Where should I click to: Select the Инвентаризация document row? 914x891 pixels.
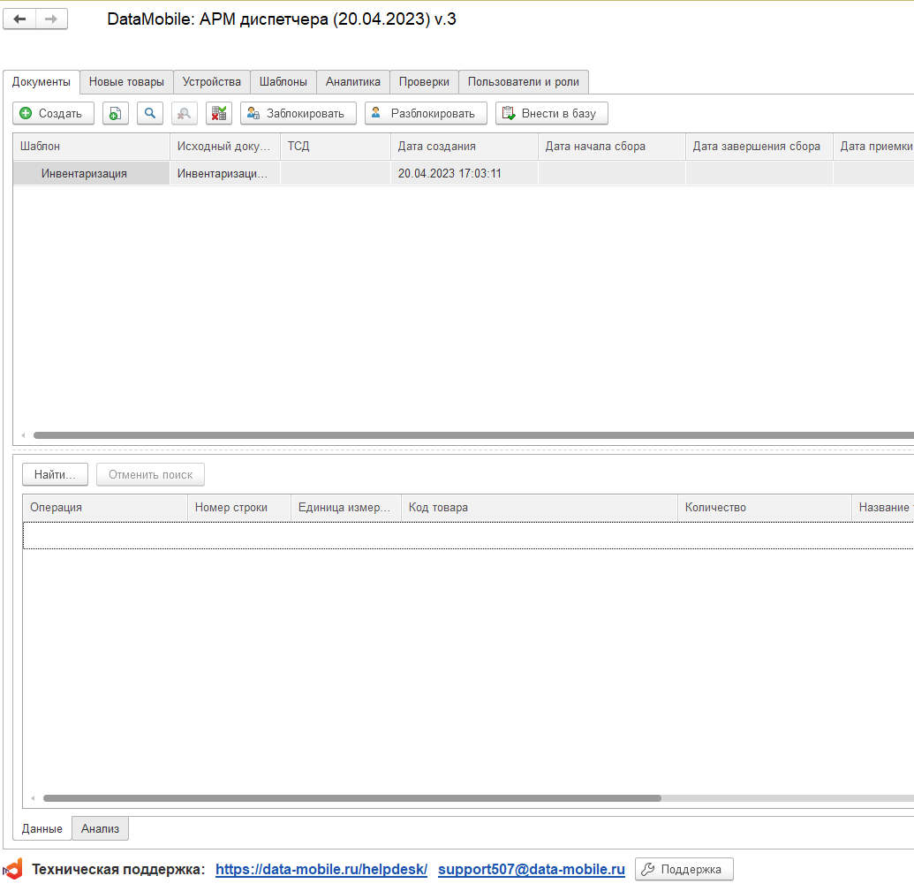click(84, 174)
